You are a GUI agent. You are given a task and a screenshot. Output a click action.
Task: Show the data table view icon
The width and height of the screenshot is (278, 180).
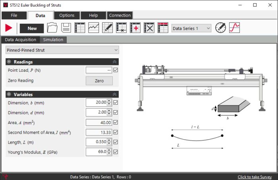coord(80,28)
